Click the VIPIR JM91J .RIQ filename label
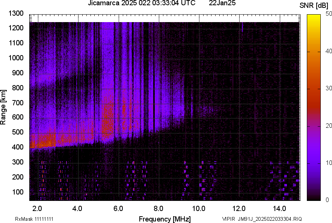The height and width of the screenshot is (223, 332). click(x=262, y=219)
